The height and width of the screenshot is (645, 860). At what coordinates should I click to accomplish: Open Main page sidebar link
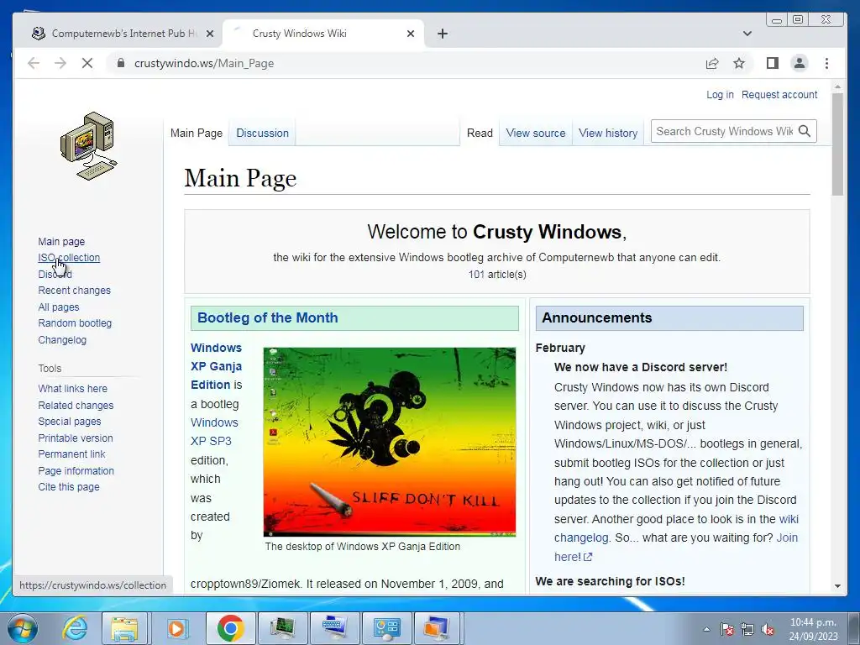coord(61,241)
